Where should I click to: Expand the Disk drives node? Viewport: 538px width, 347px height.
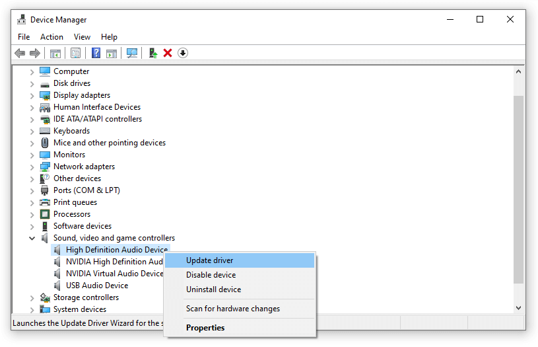pyautogui.click(x=32, y=84)
